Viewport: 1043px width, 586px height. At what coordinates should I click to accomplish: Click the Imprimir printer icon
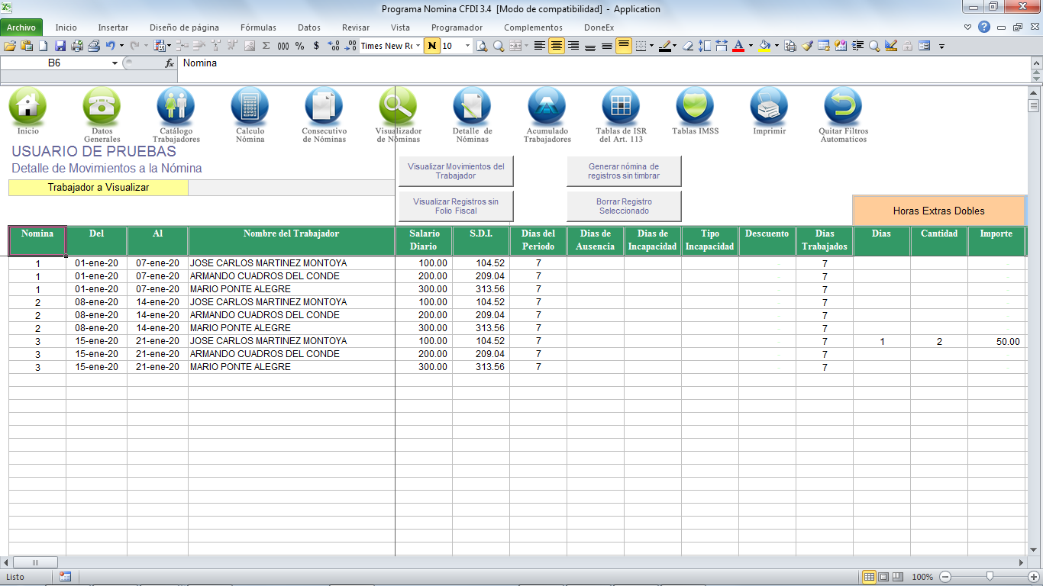(x=769, y=106)
